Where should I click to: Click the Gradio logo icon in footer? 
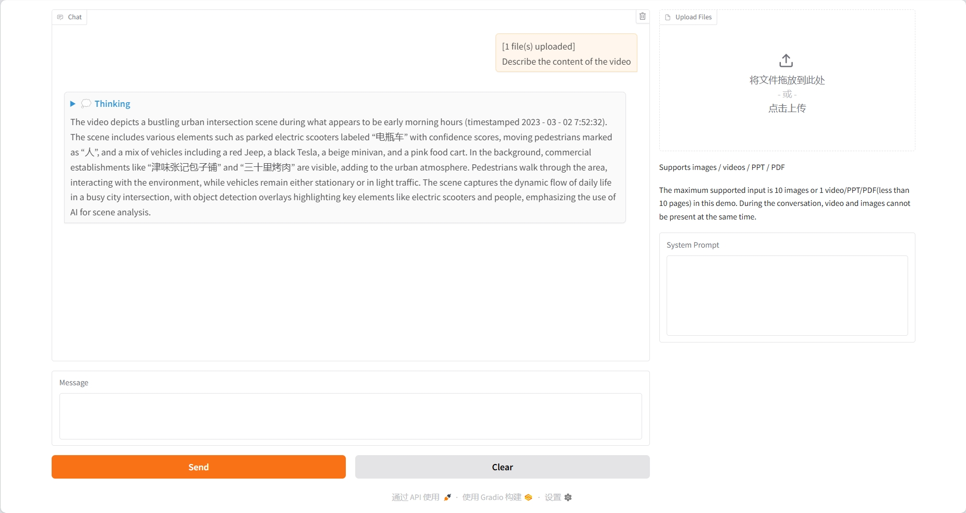coord(528,497)
